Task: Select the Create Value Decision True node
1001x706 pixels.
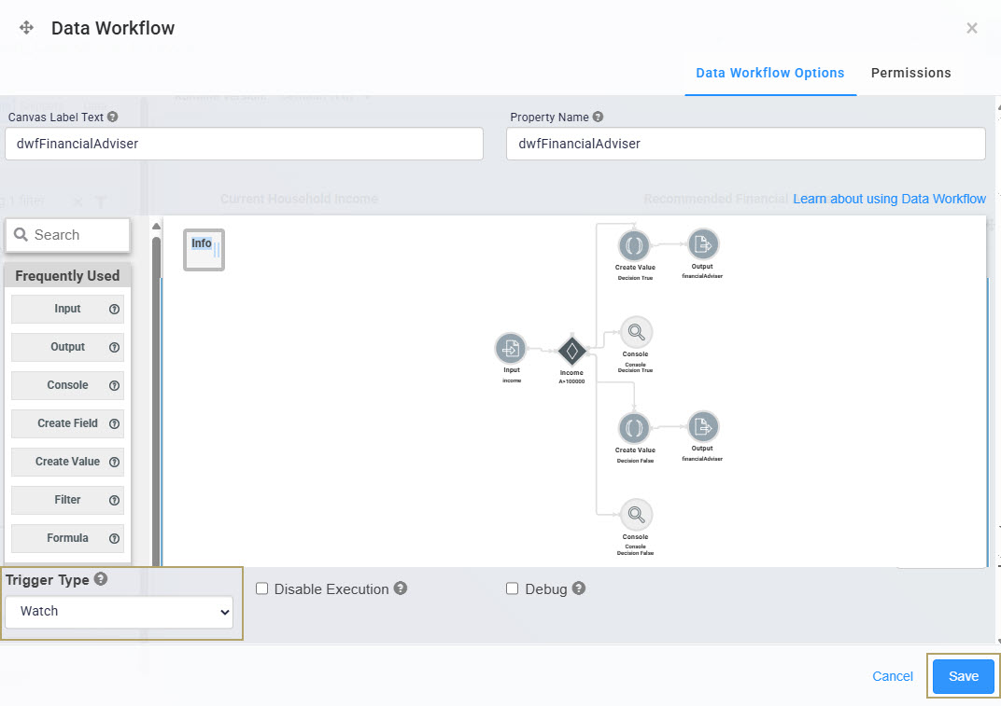Action: click(634, 245)
